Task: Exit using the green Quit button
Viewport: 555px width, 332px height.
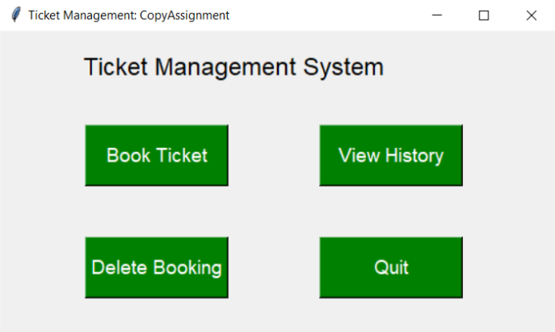Action: pyautogui.click(x=391, y=268)
